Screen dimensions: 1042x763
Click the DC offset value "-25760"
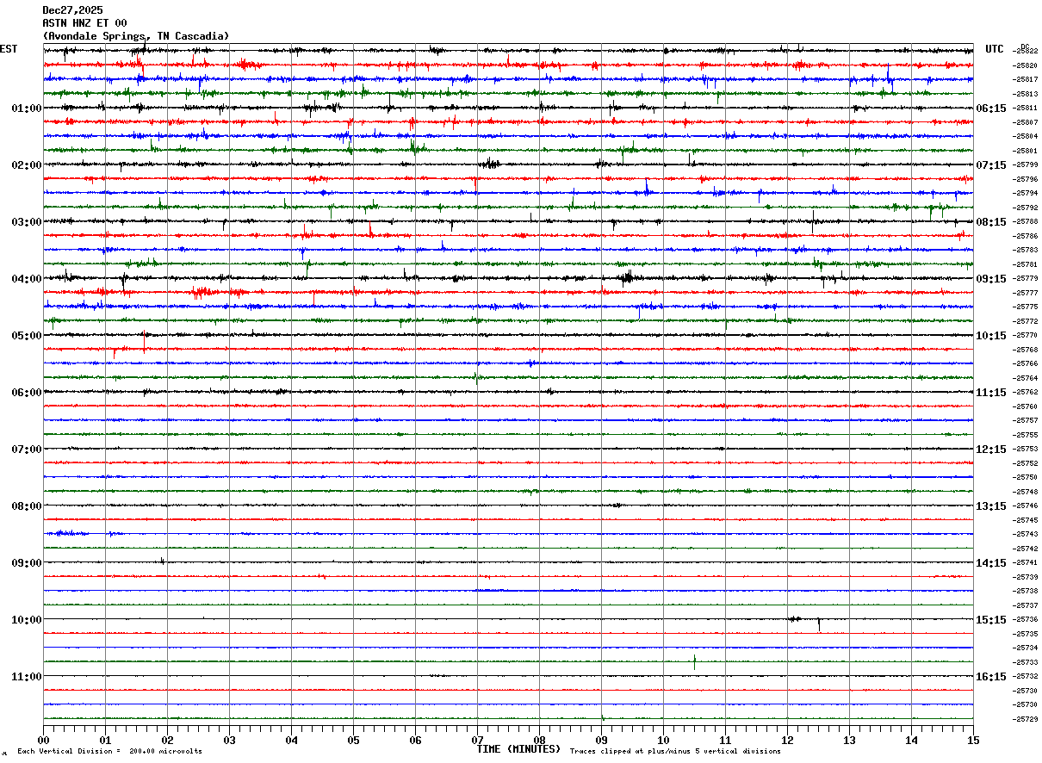[x=1025, y=406]
